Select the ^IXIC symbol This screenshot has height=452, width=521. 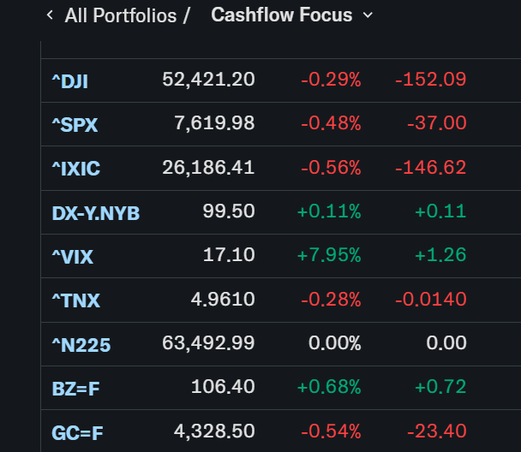point(75,169)
